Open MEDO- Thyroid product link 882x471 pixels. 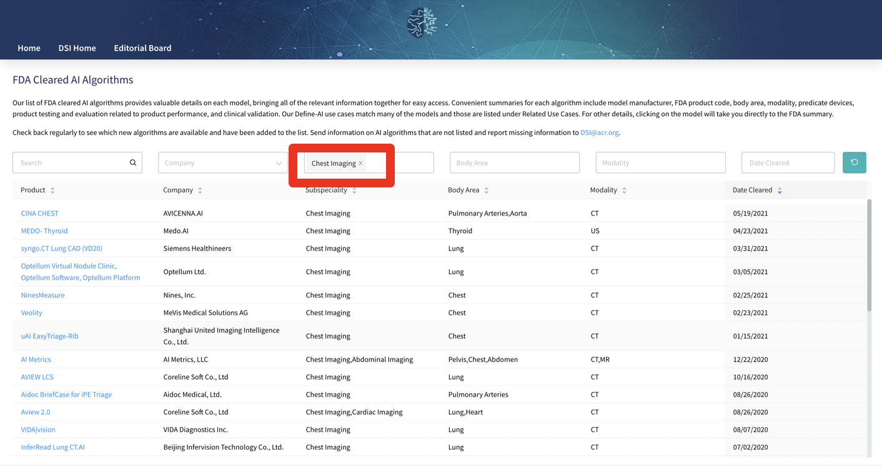pyautogui.click(x=44, y=231)
